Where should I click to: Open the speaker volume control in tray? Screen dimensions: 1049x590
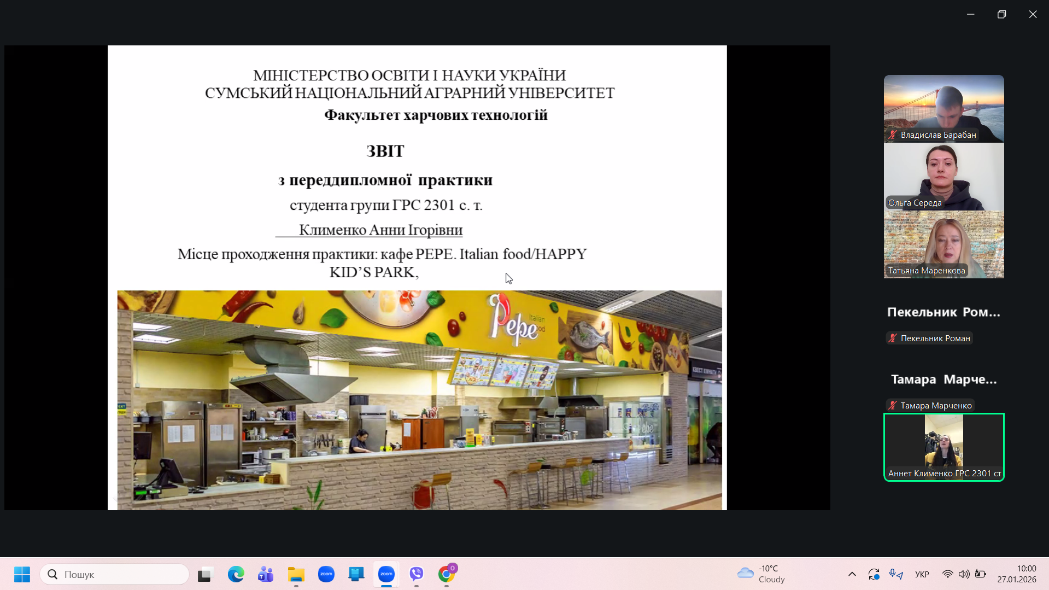(964, 574)
